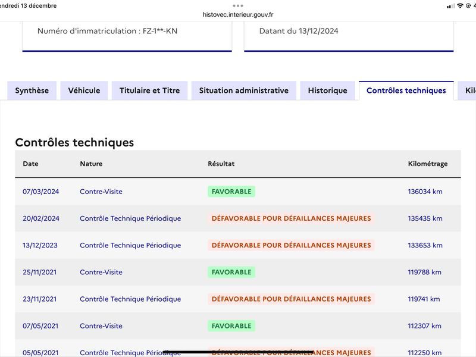Tap the date vendredi 13 décembre in status bar
This screenshot has height=357, width=476.
click(28, 5)
